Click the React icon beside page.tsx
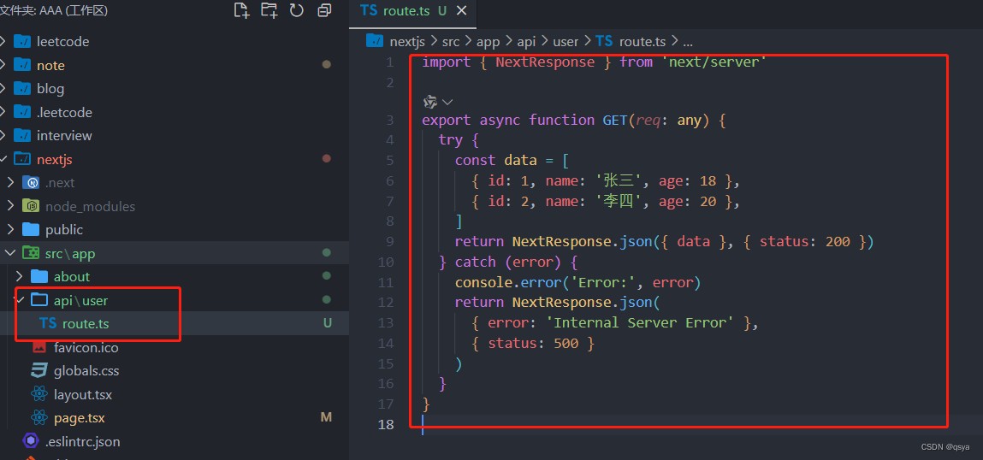The image size is (983, 460). pos(39,417)
